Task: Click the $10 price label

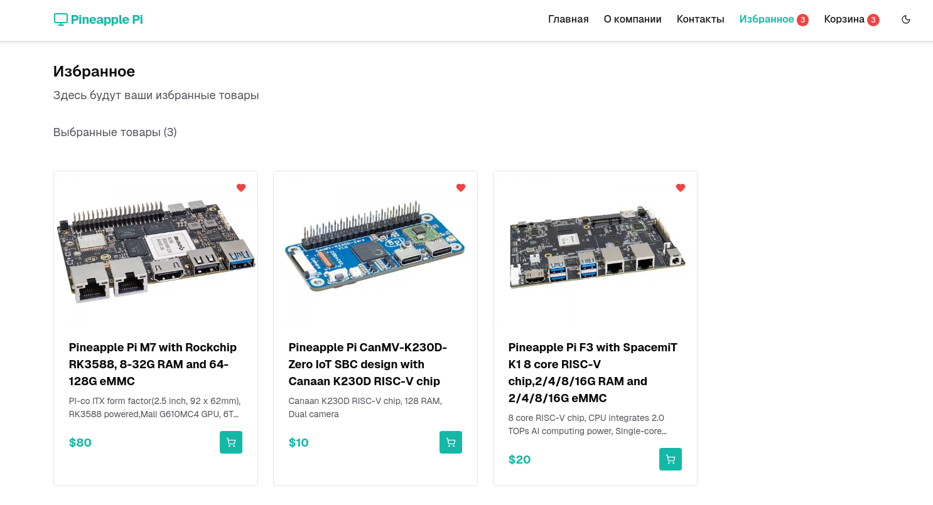Action: (x=299, y=443)
